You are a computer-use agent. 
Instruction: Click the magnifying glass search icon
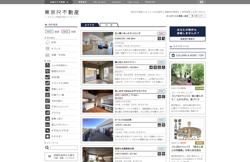pyautogui.click(x=46, y=148)
